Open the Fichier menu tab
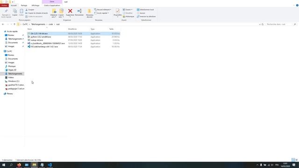299x168 pixels. click(x=4, y=6)
